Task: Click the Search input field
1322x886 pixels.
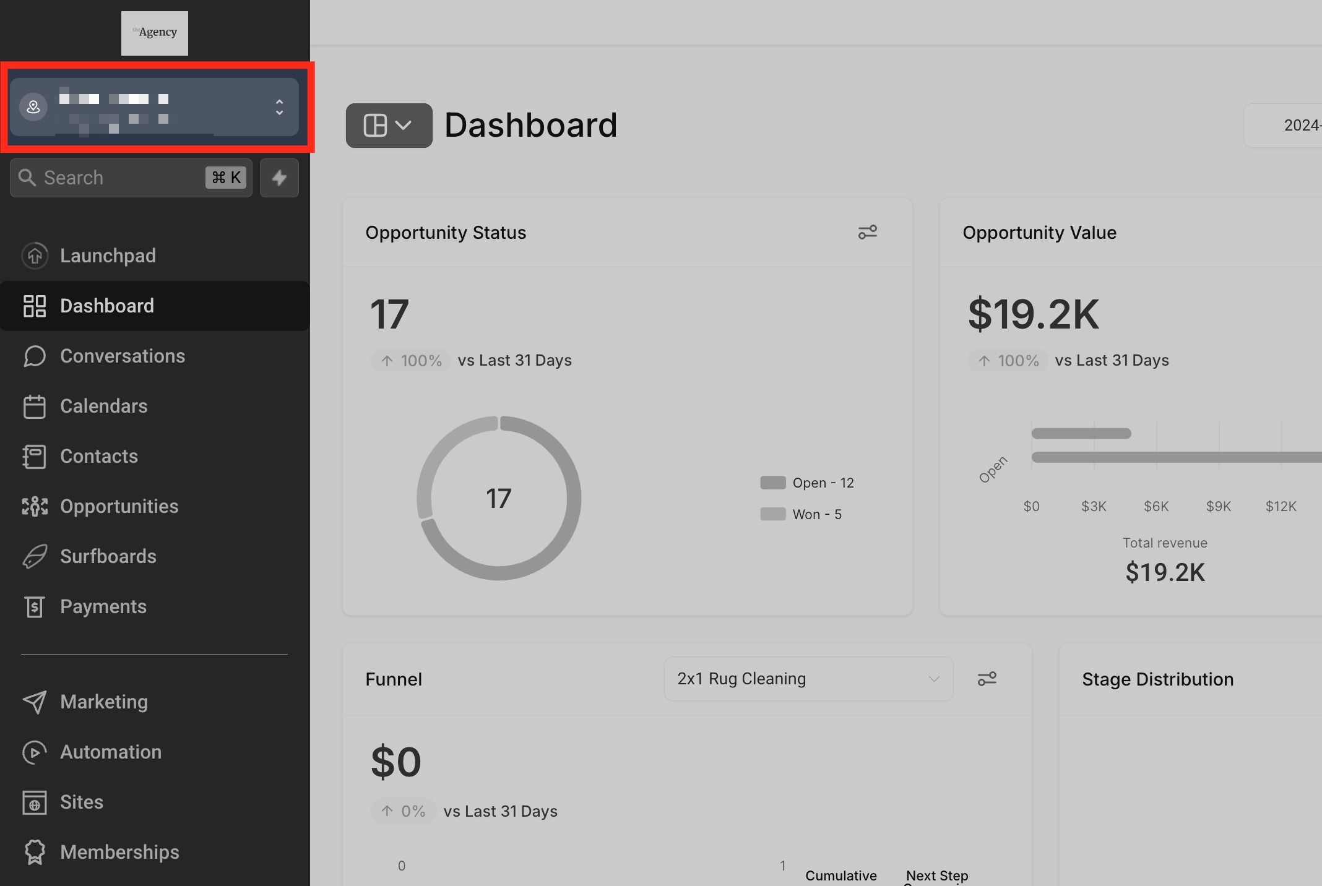Action: 118,178
